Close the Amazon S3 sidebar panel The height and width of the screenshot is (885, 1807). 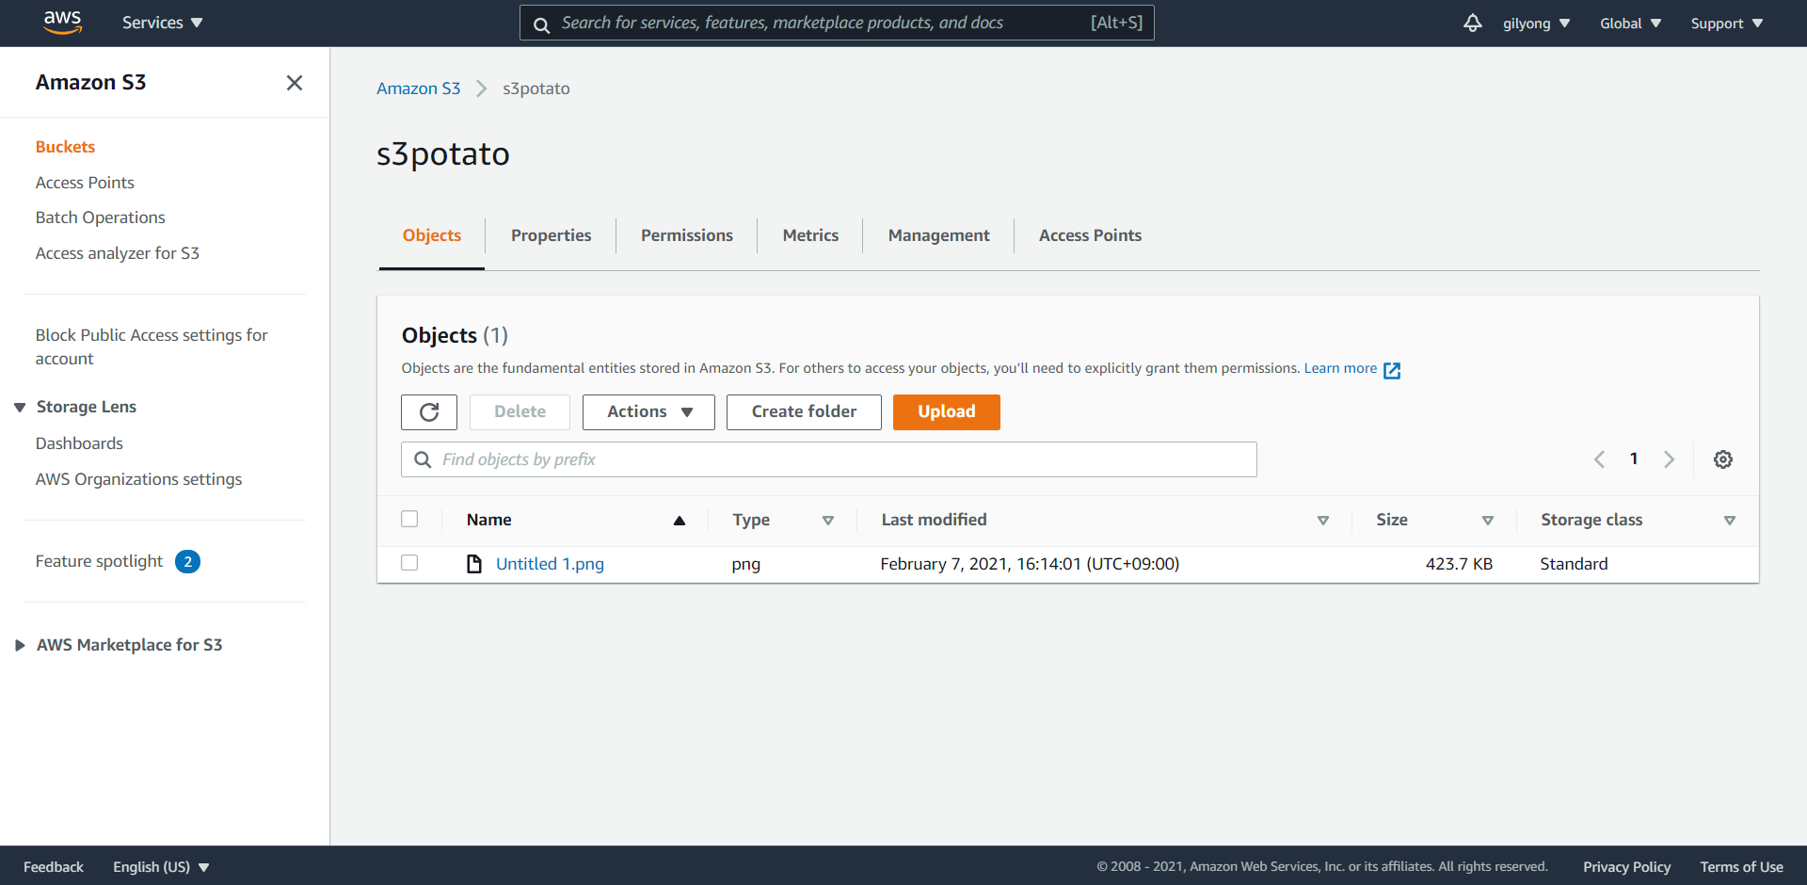pos(295,83)
